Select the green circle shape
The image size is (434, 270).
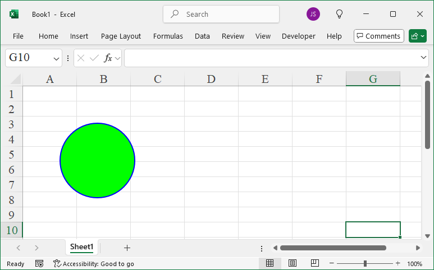(x=97, y=160)
